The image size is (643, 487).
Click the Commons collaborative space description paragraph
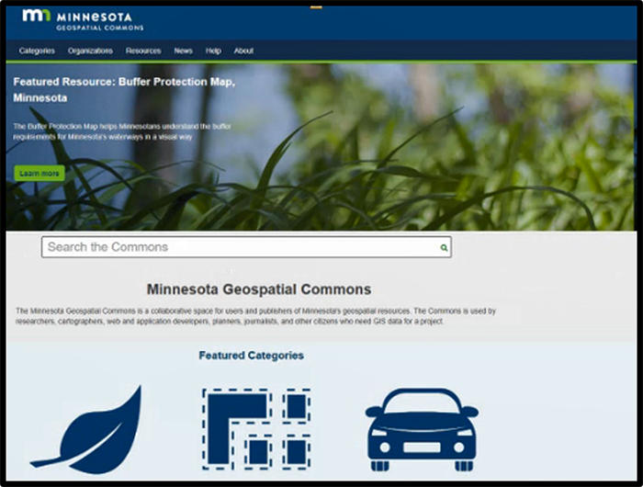[x=256, y=316]
